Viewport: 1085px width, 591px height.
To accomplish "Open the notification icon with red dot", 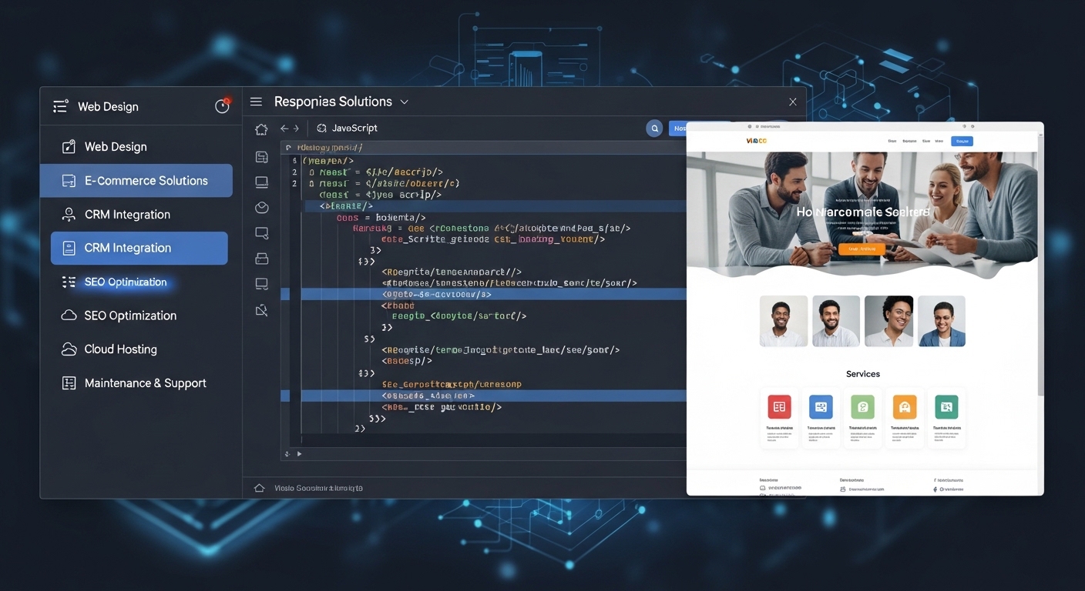I will pyautogui.click(x=222, y=106).
